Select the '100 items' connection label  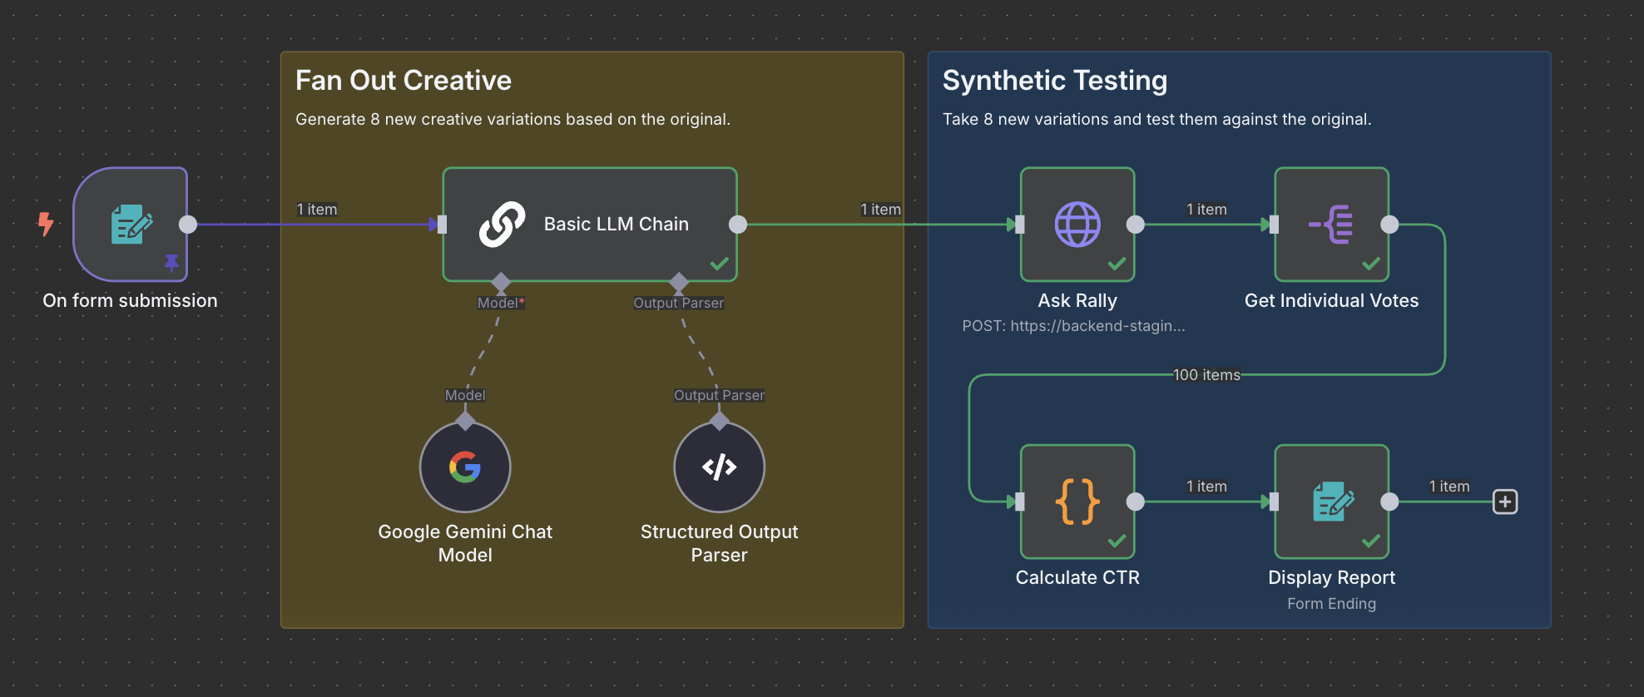point(1206,375)
